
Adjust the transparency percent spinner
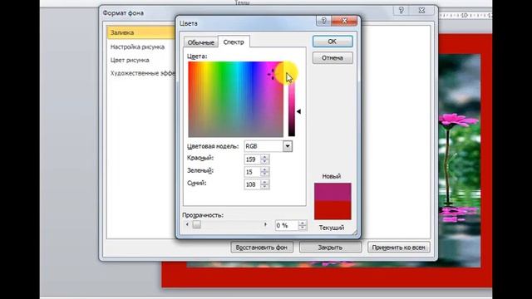click(303, 225)
